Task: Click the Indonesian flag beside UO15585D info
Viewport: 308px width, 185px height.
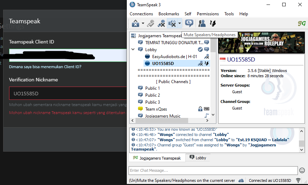Action: (x=223, y=59)
